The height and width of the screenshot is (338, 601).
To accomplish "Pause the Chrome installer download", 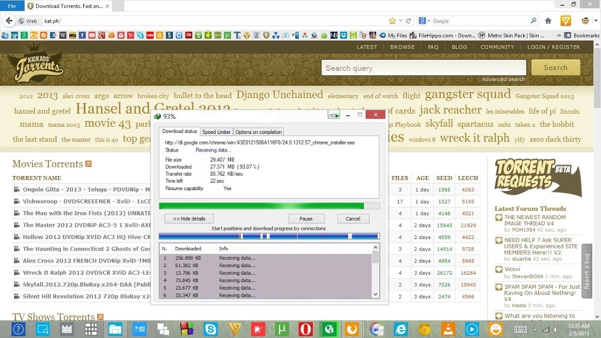I will pos(306,219).
